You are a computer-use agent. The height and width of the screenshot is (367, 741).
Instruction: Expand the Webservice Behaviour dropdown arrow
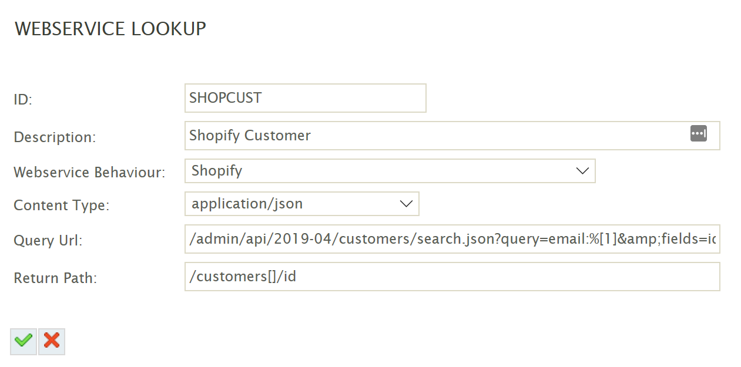(582, 171)
